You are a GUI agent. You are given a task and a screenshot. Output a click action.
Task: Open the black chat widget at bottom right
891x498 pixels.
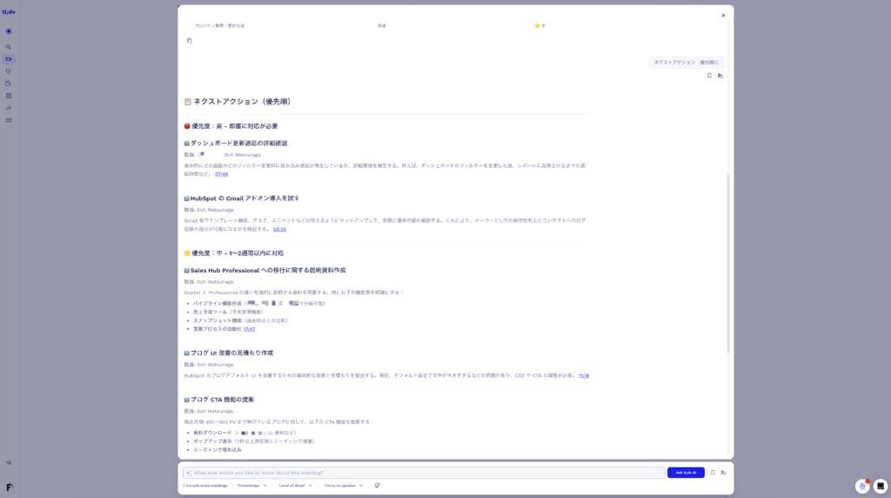coord(881,486)
